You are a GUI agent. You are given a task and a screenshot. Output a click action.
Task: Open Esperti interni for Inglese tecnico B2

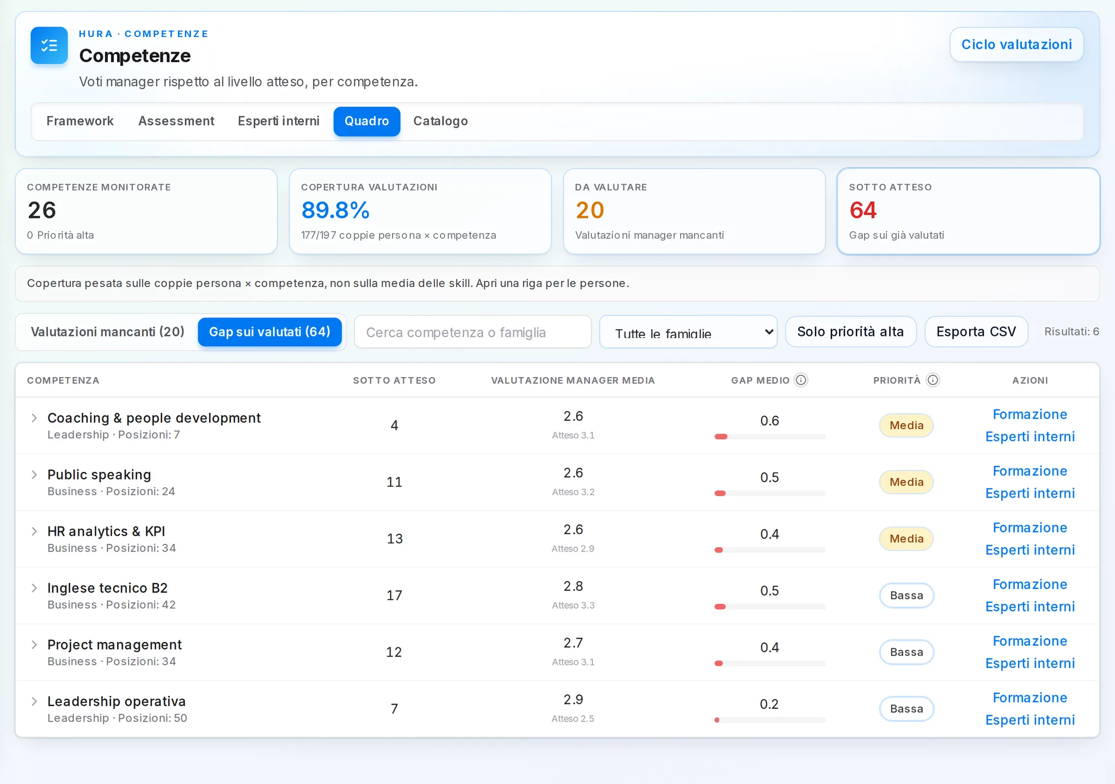pos(1030,607)
